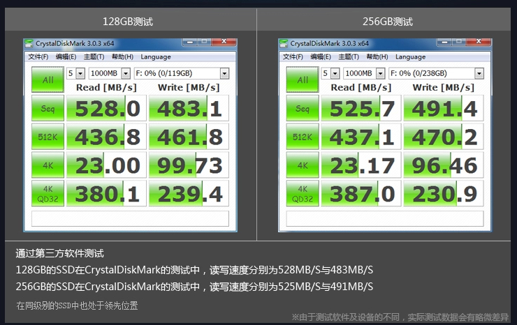Open 主题(T) menu in 128GB window

point(94,56)
